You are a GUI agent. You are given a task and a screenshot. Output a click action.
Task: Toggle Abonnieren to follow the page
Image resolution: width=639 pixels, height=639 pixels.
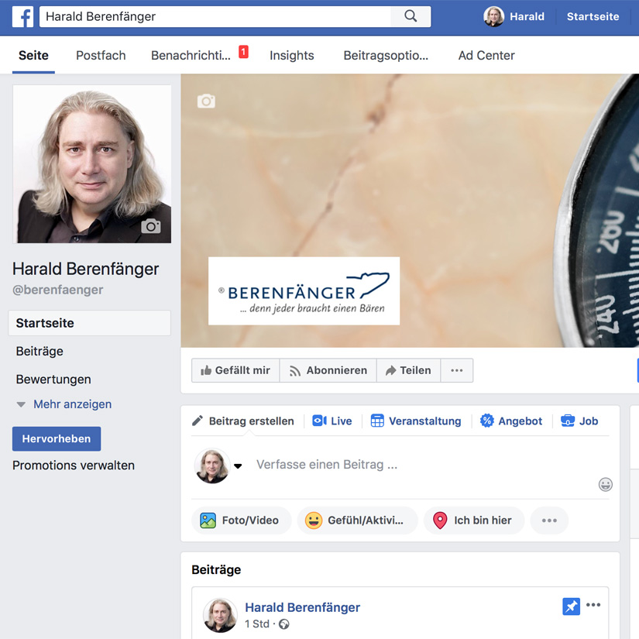(x=328, y=370)
